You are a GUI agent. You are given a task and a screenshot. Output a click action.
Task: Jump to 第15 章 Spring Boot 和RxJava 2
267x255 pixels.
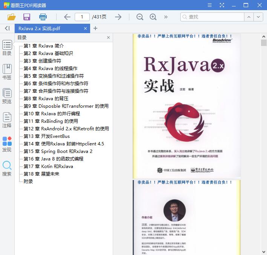[x=58, y=151]
